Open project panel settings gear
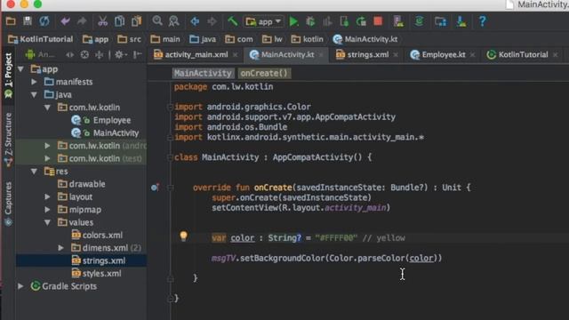The width and height of the screenshot is (569, 320). pos(120,55)
